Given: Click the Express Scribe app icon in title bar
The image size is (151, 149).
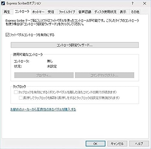Looking at the screenshot, I should [3, 4].
